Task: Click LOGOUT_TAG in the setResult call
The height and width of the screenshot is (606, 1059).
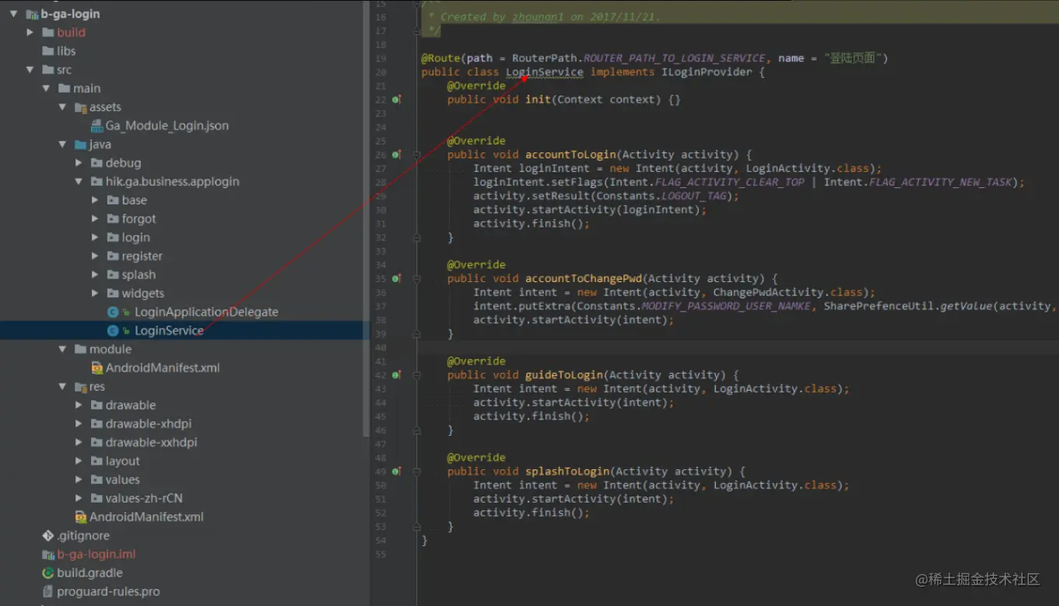Action: coord(694,197)
